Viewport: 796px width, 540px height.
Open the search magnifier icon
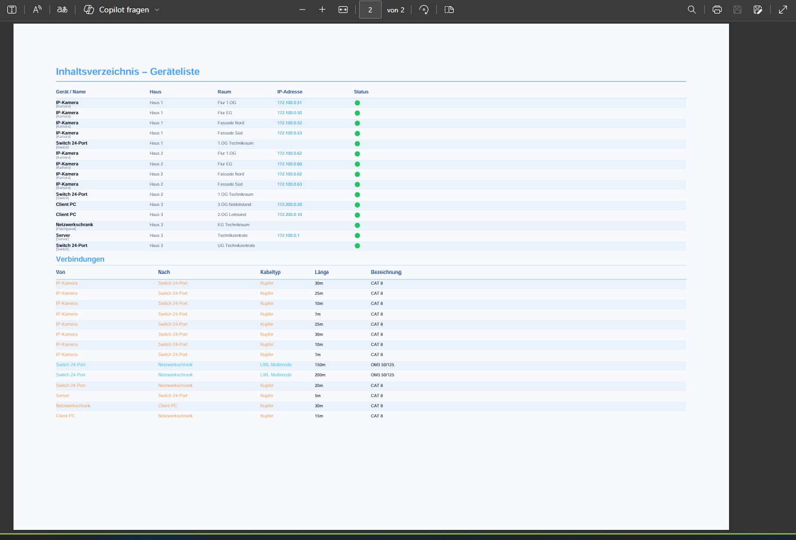click(x=692, y=10)
